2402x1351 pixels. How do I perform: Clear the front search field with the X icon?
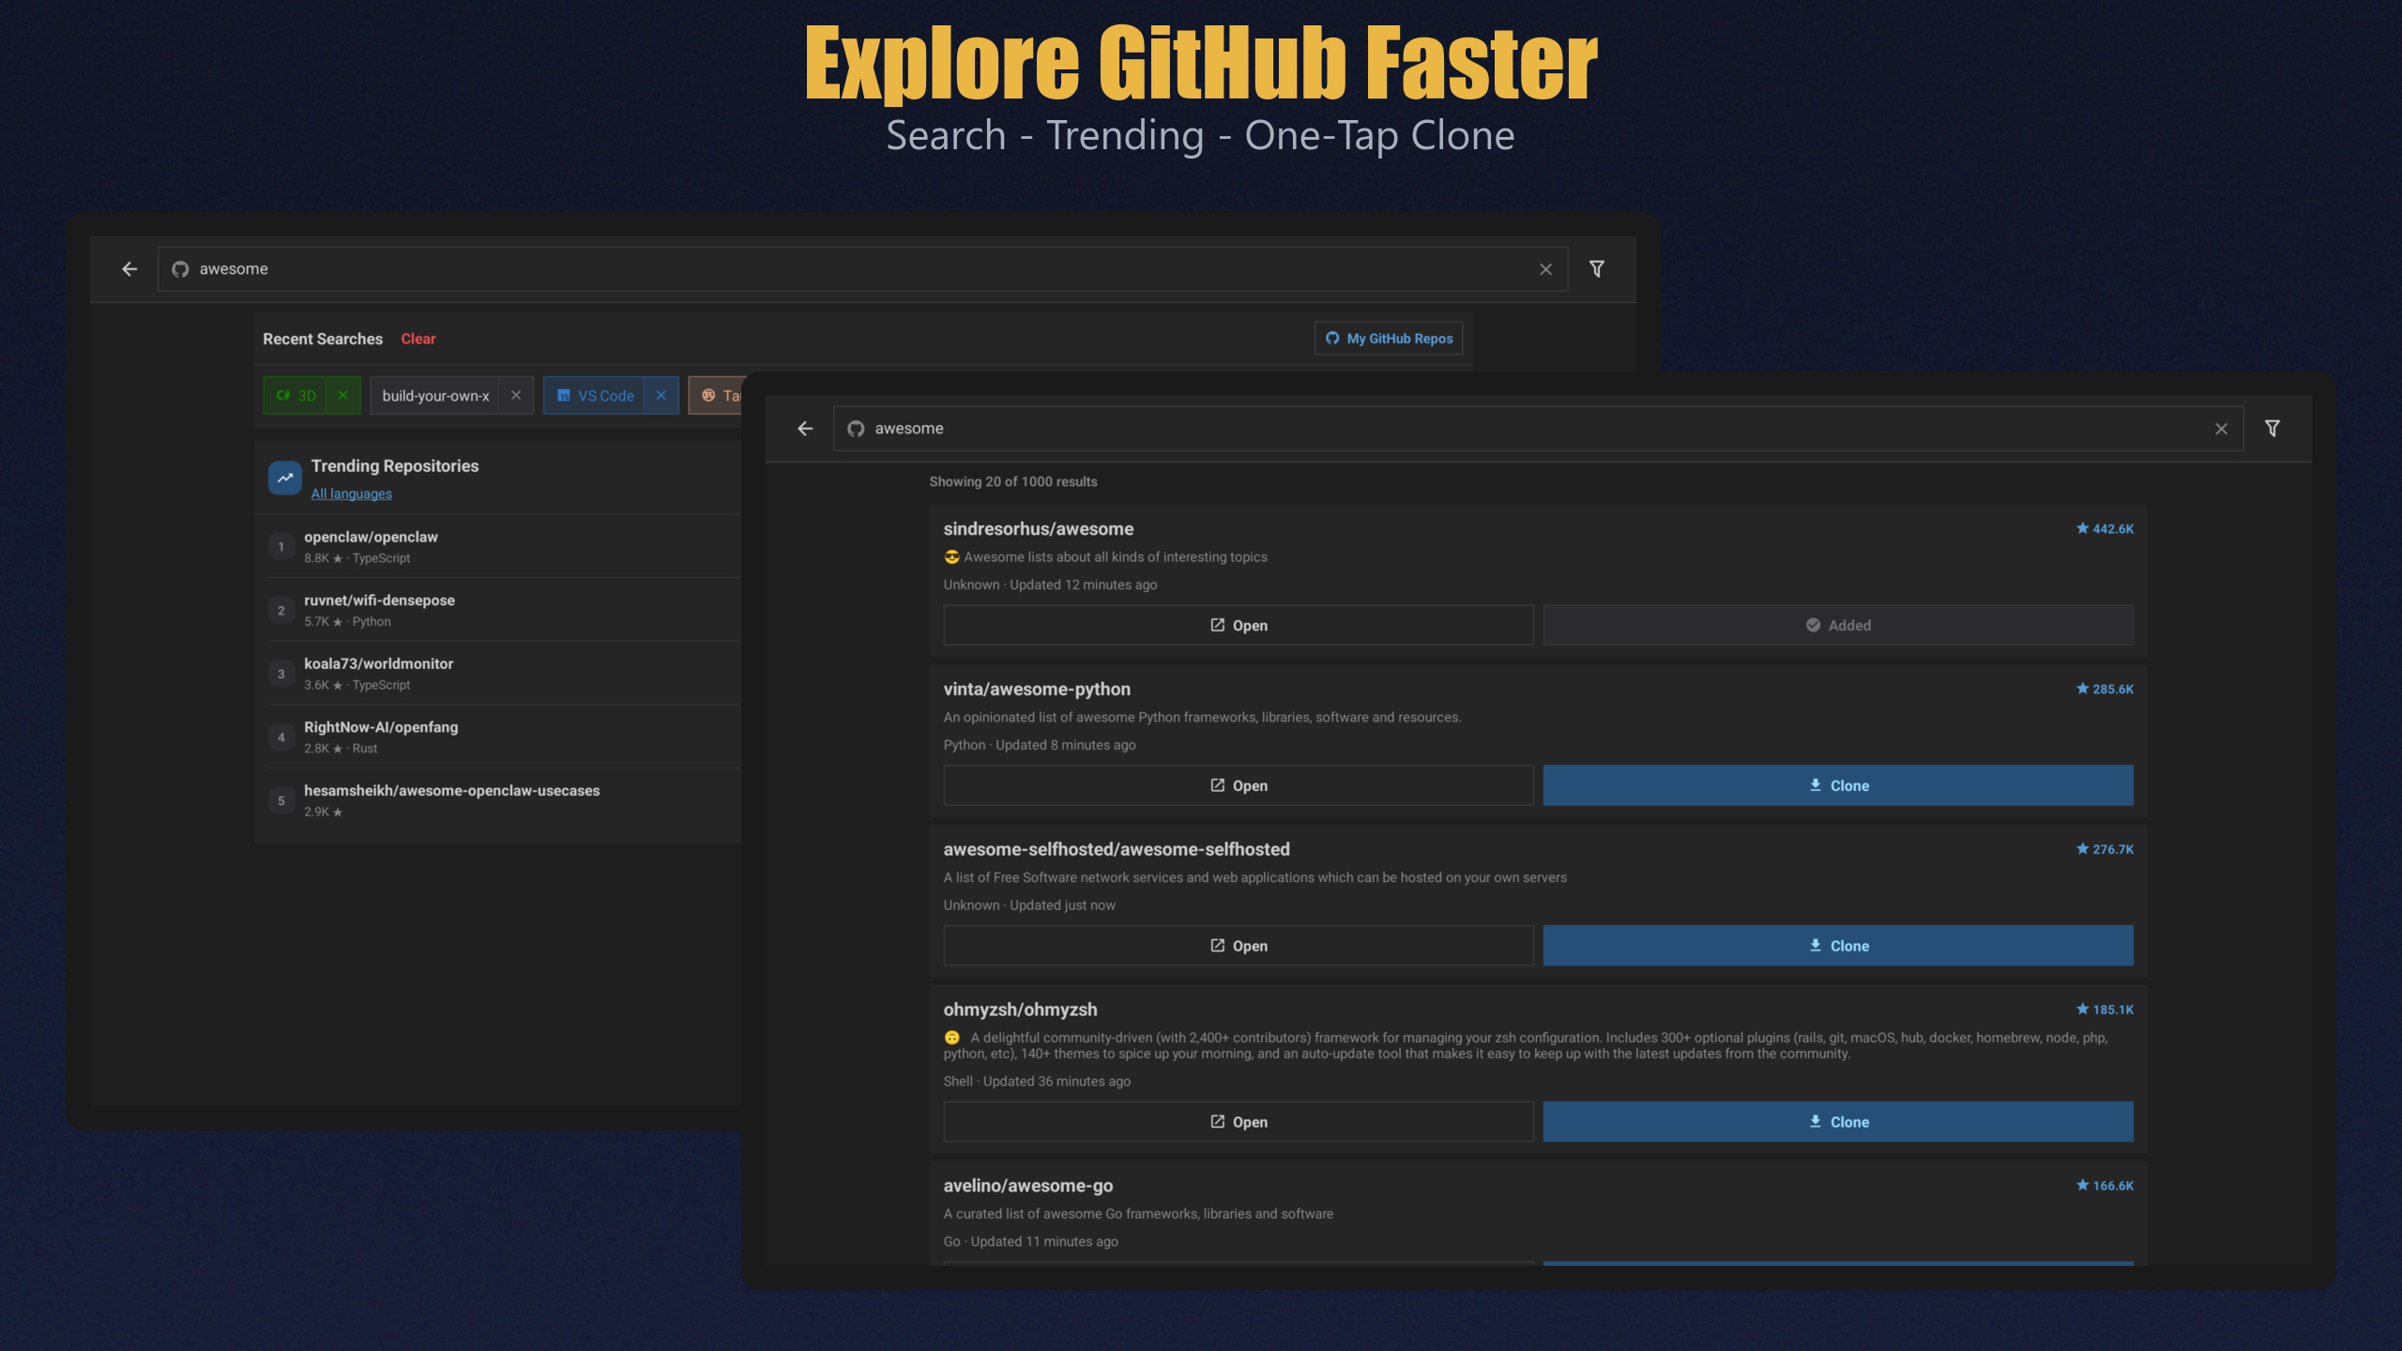(x=2221, y=428)
